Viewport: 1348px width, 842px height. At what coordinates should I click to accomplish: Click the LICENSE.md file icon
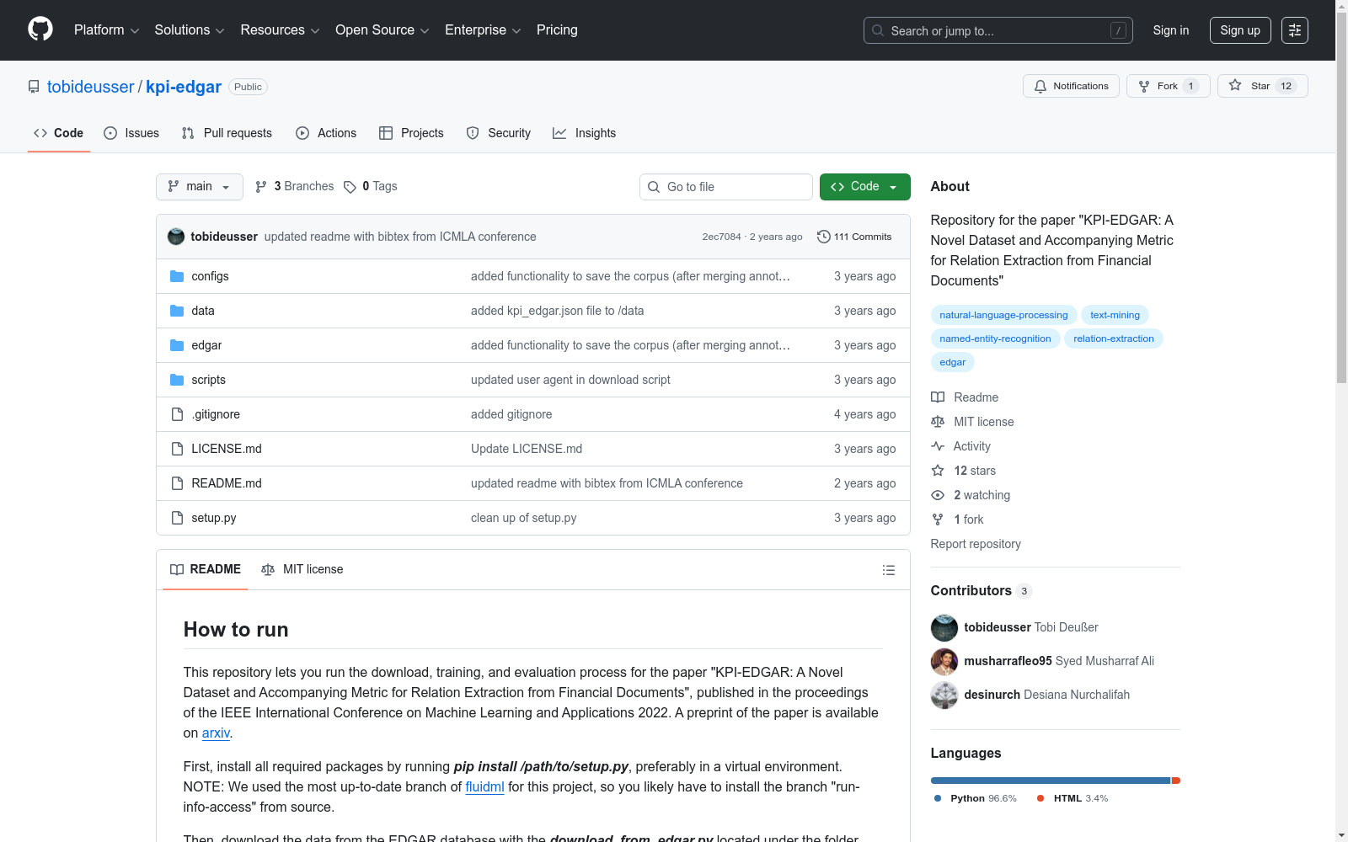[x=177, y=449]
